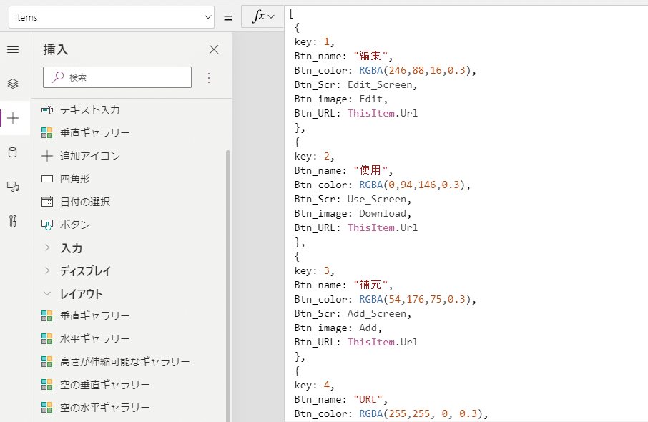
Task: Click key: 1 line in formula
Action: pos(314,41)
